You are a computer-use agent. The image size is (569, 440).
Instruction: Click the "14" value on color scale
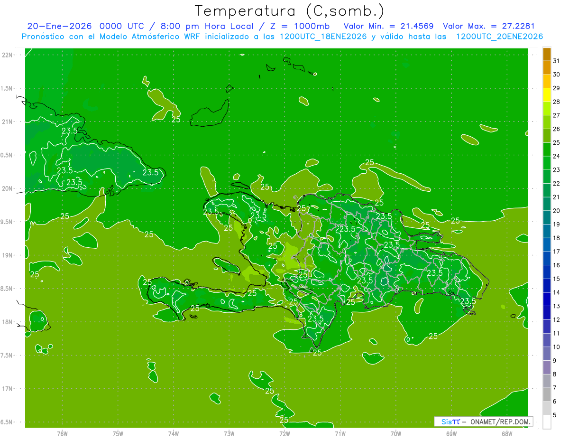click(x=557, y=292)
